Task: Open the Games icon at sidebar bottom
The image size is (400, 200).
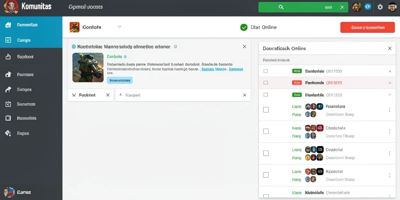Action: tap(9, 192)
